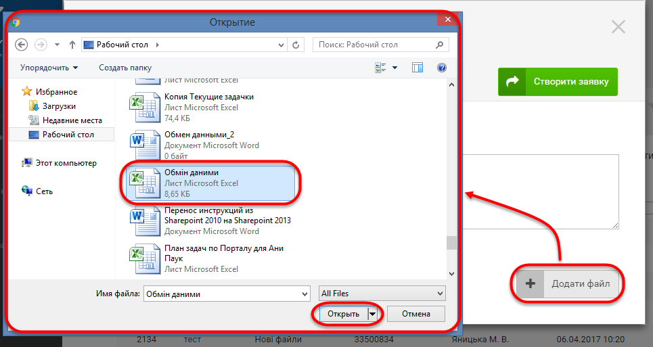The height and width of the screenshot is (347, 653).
Task: Refresh the Рабочий стол folder view
Action: [x=296, y=45]
